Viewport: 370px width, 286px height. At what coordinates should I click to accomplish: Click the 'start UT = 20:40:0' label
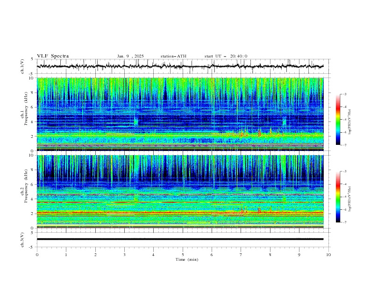[x=226, y=56]
